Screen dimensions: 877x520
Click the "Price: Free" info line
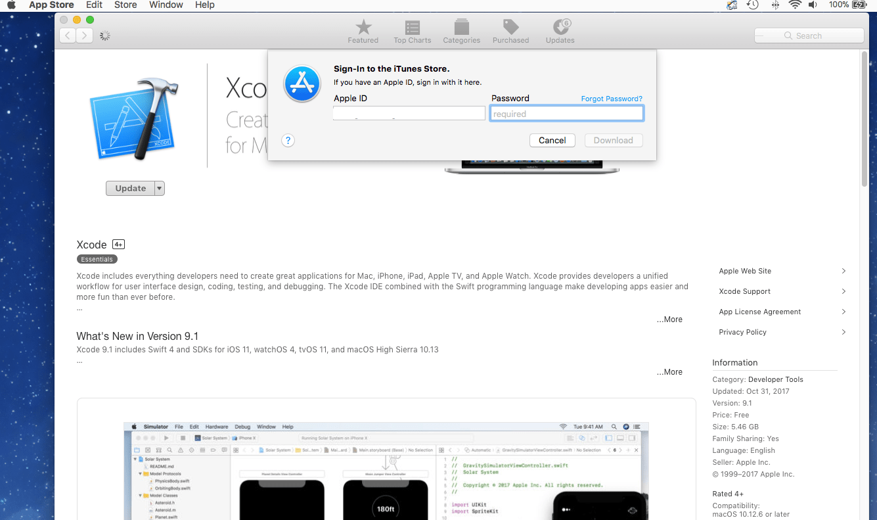pyautogui.click(x=731, y=415)
